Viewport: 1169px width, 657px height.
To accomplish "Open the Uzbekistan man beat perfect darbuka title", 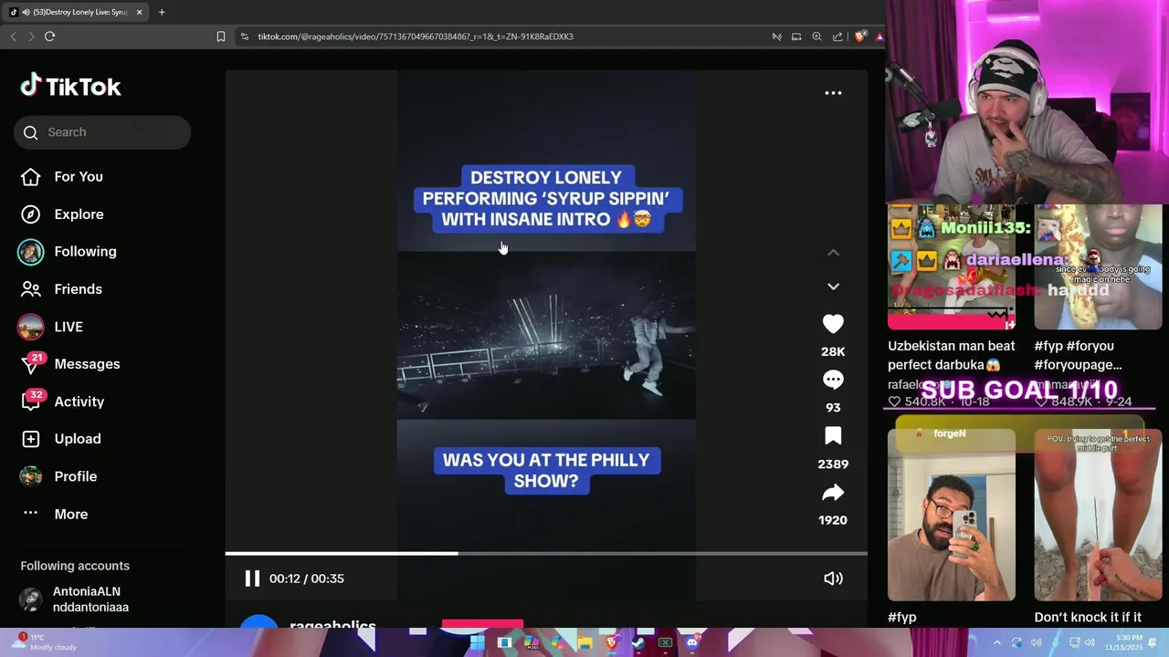I will pyautogui.click(x=951, y=356).
